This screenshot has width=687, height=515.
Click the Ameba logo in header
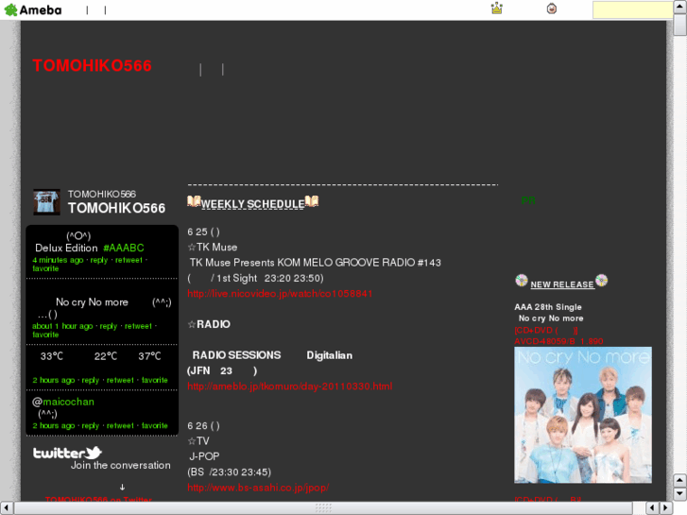pyautogui.click(x=33, y=9)
